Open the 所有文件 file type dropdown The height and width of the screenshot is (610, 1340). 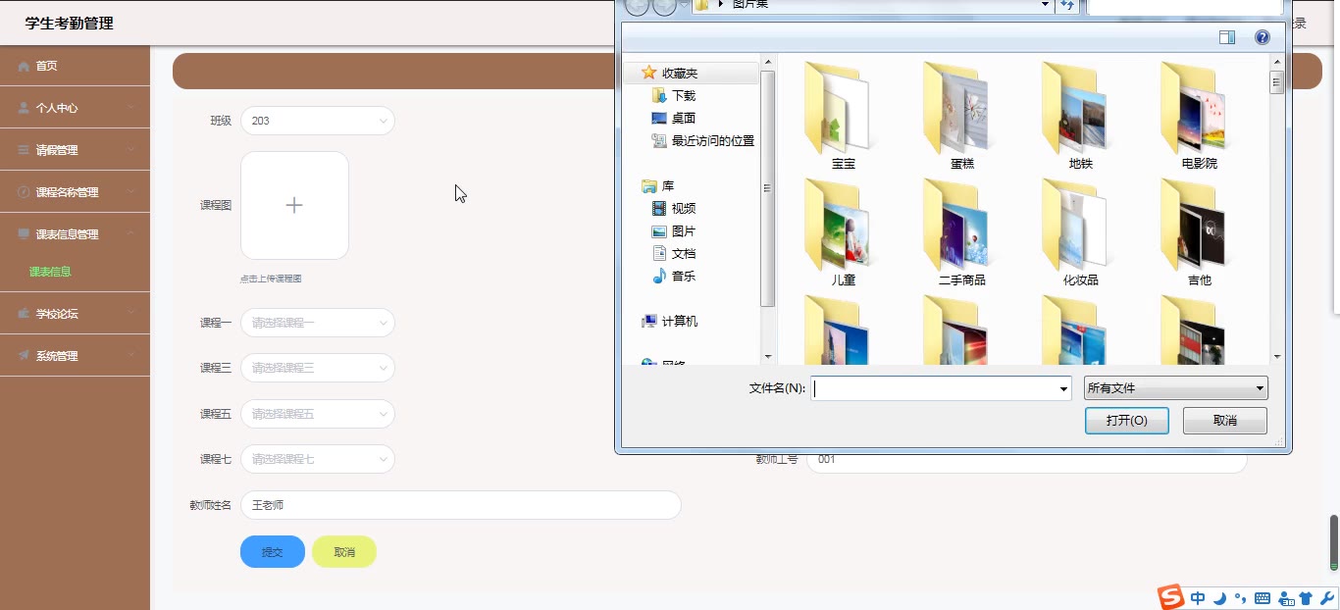[x=1176, y=388]
